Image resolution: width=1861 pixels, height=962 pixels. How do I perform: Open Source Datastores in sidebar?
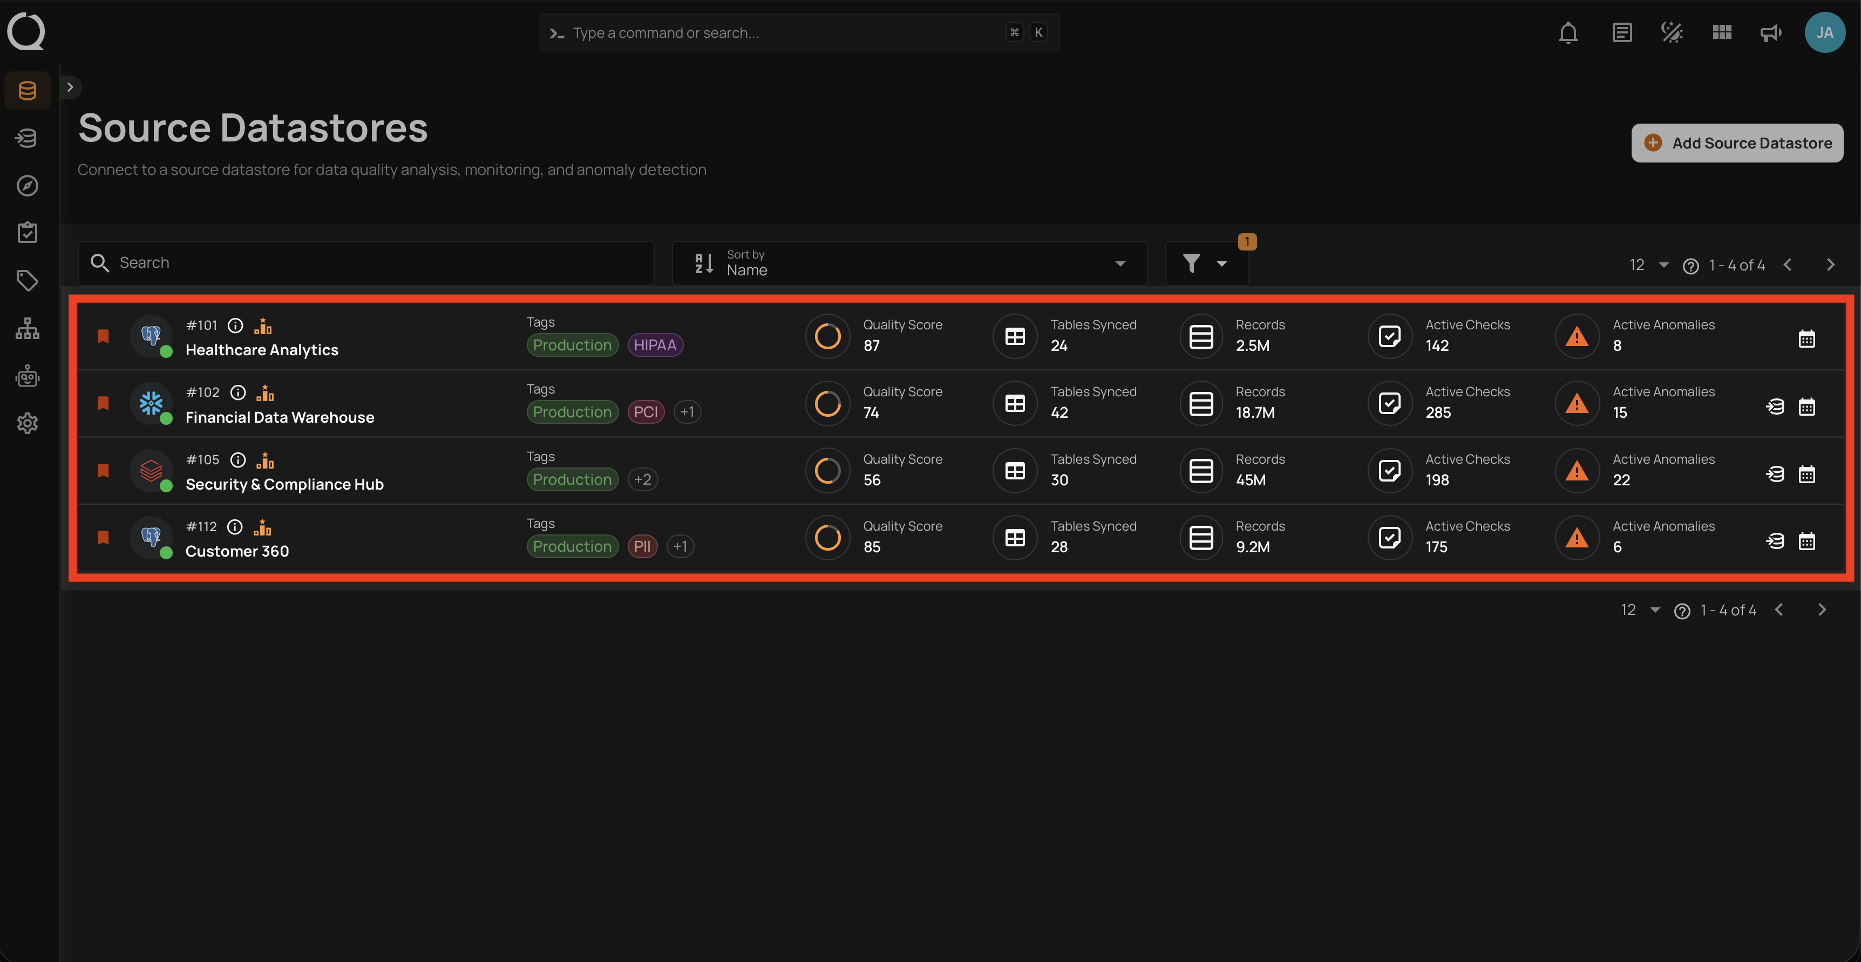[28, 90]
